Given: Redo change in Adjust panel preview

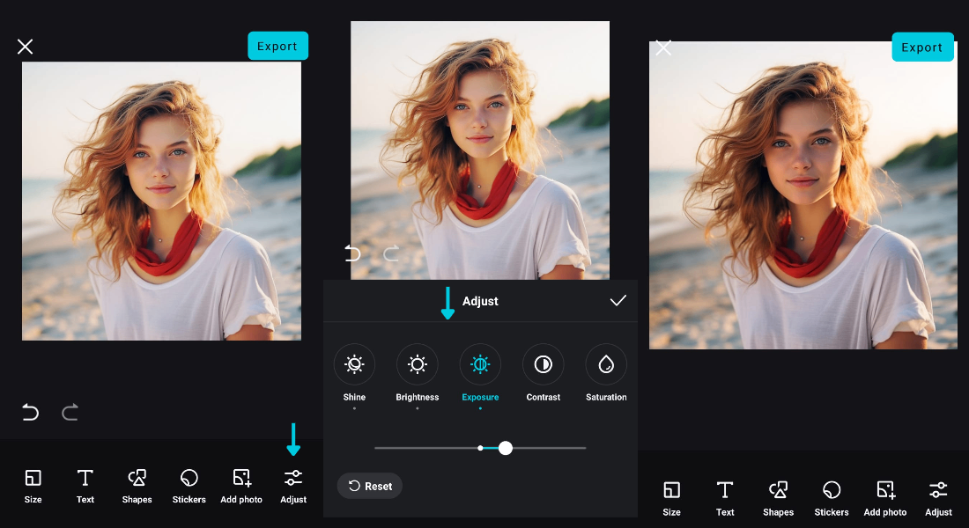Looking at the screenshot, I should pos(391,253).
